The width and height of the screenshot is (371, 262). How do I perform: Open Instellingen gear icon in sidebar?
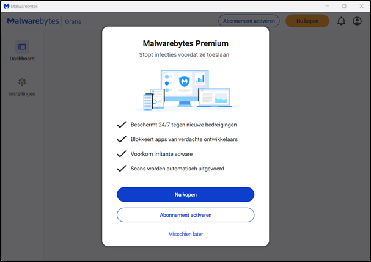tap(22, 82)
